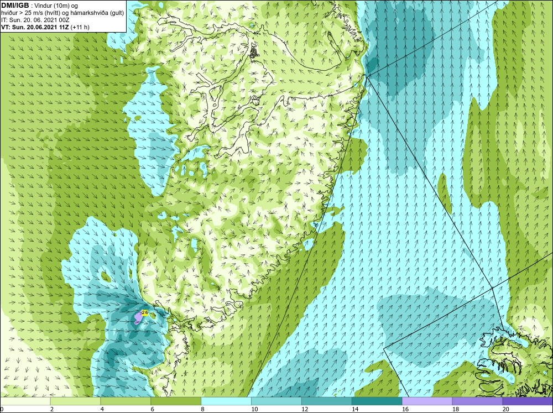Screen dimensions: 553x413
Task: Click the yellow 26 gust label
Action: click(x=144, y=312)
